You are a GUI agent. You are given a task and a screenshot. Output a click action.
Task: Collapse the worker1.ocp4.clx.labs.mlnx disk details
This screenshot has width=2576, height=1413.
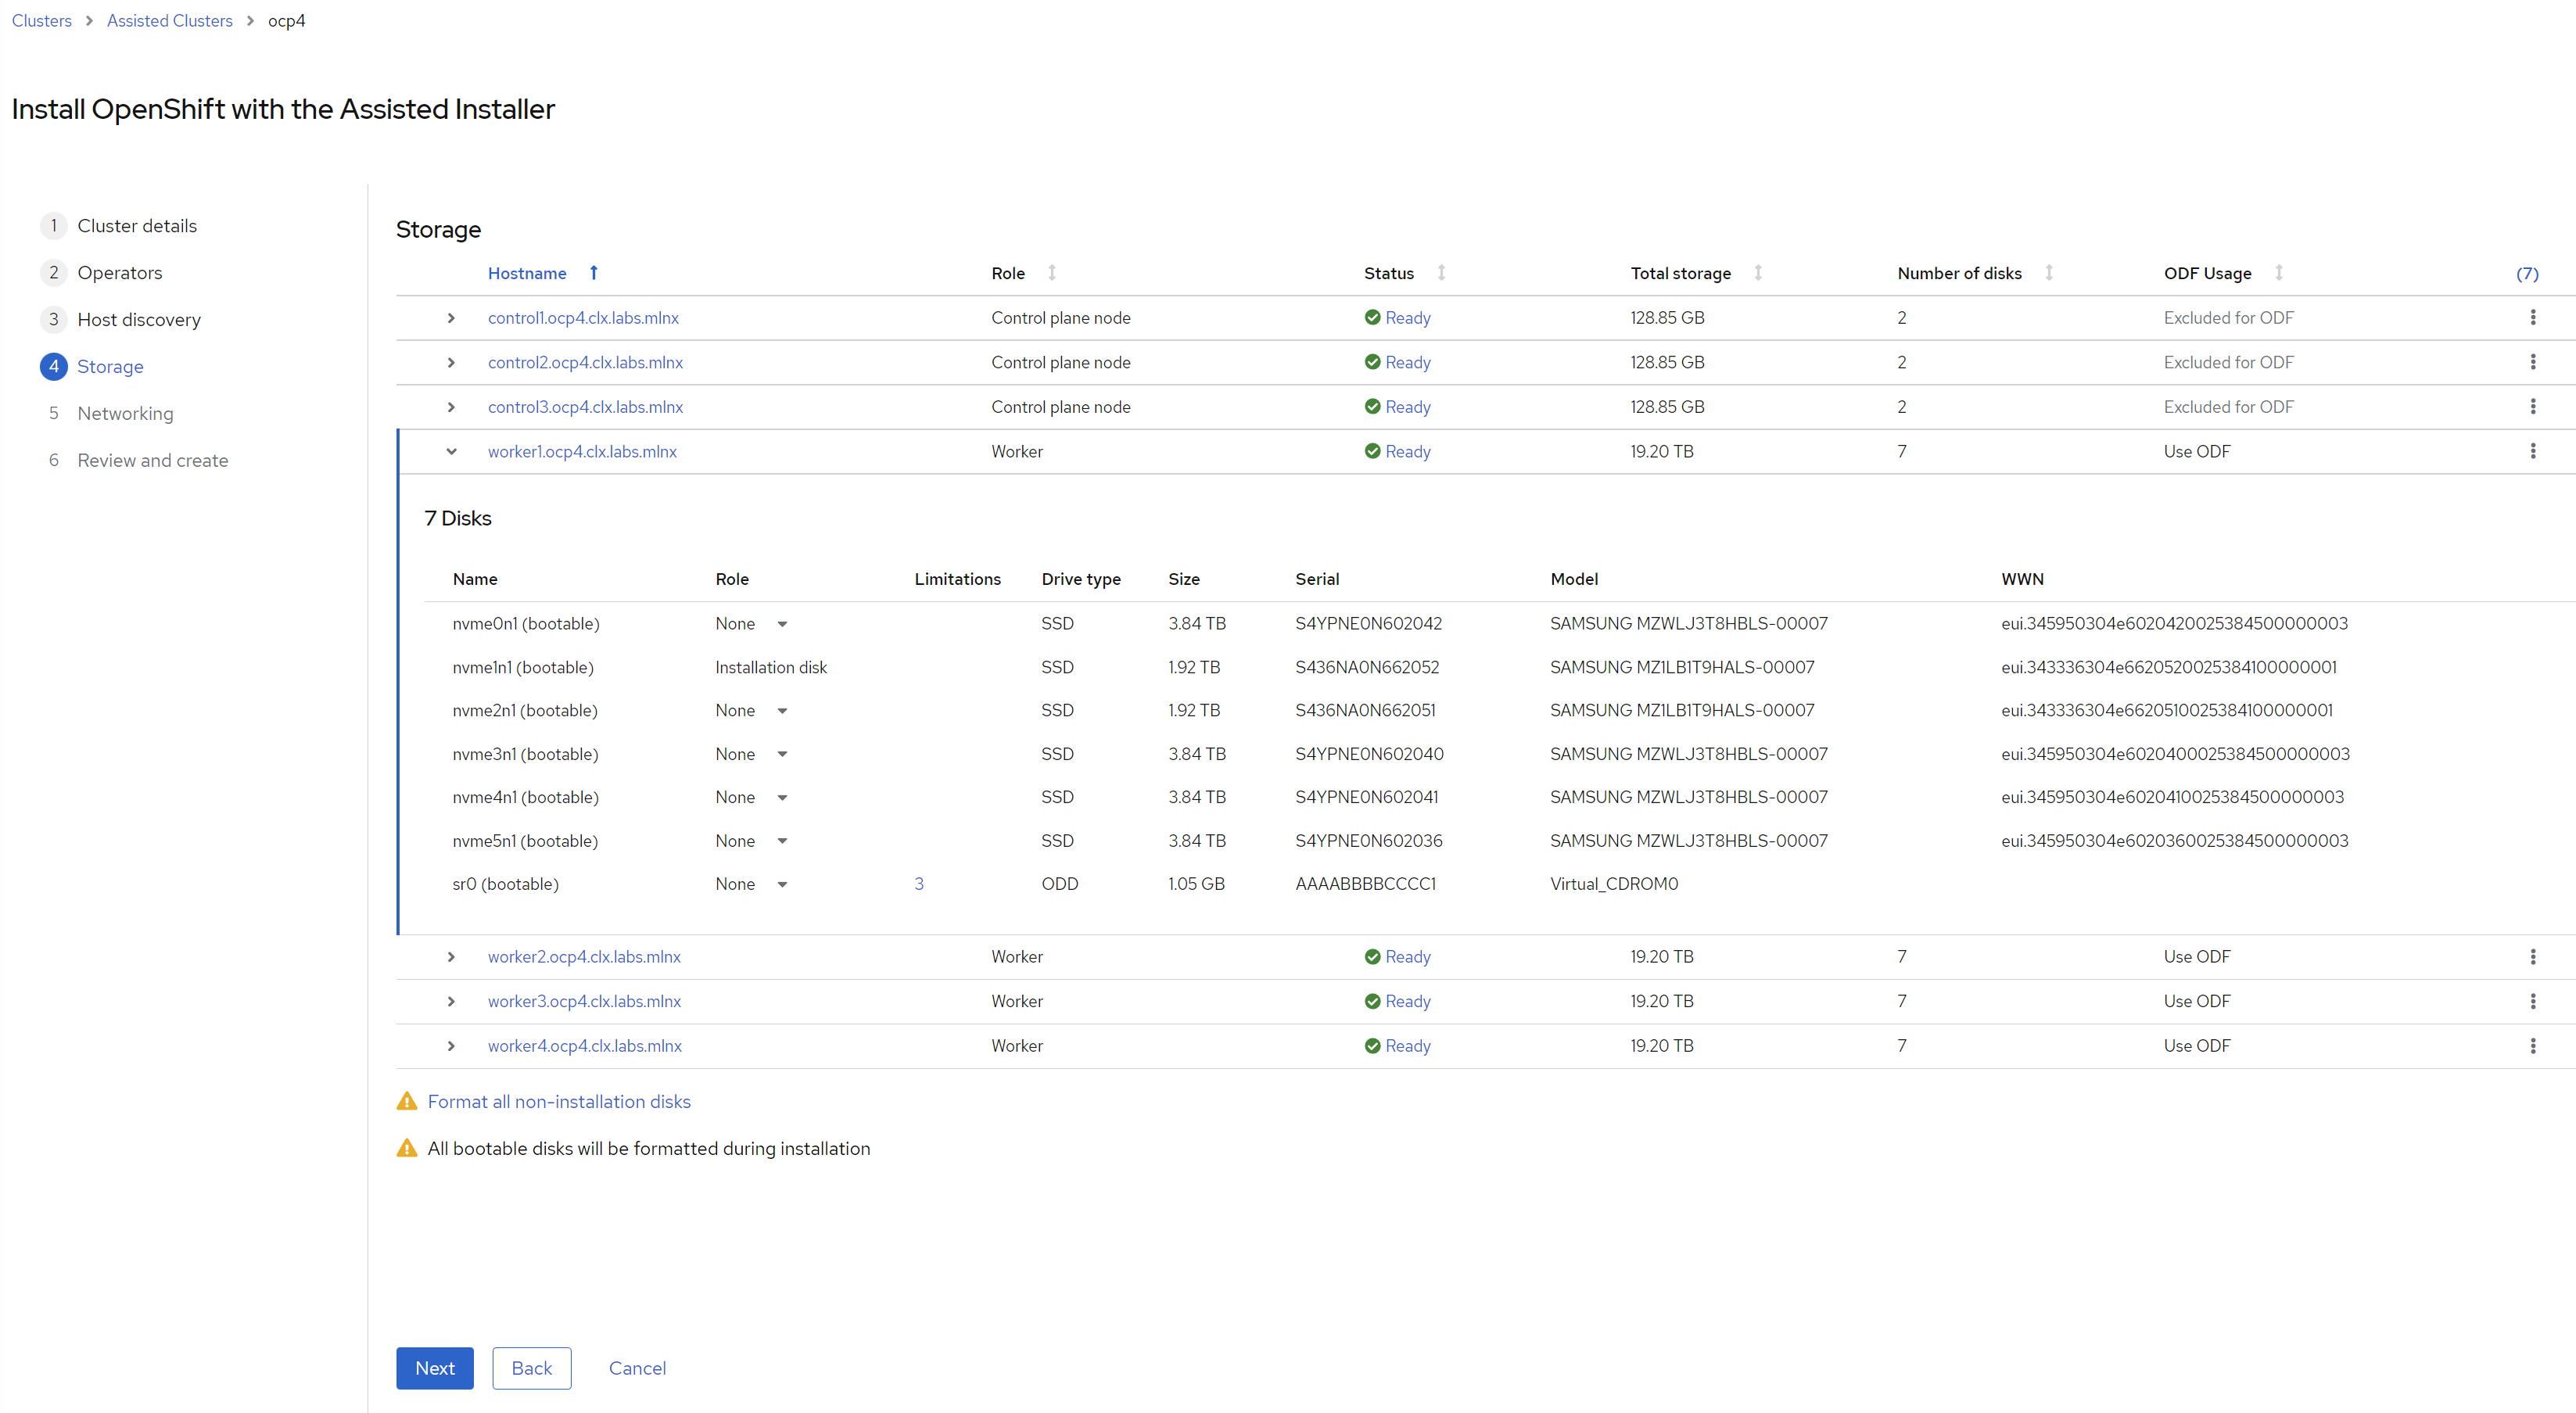click(x=451, y=452)
